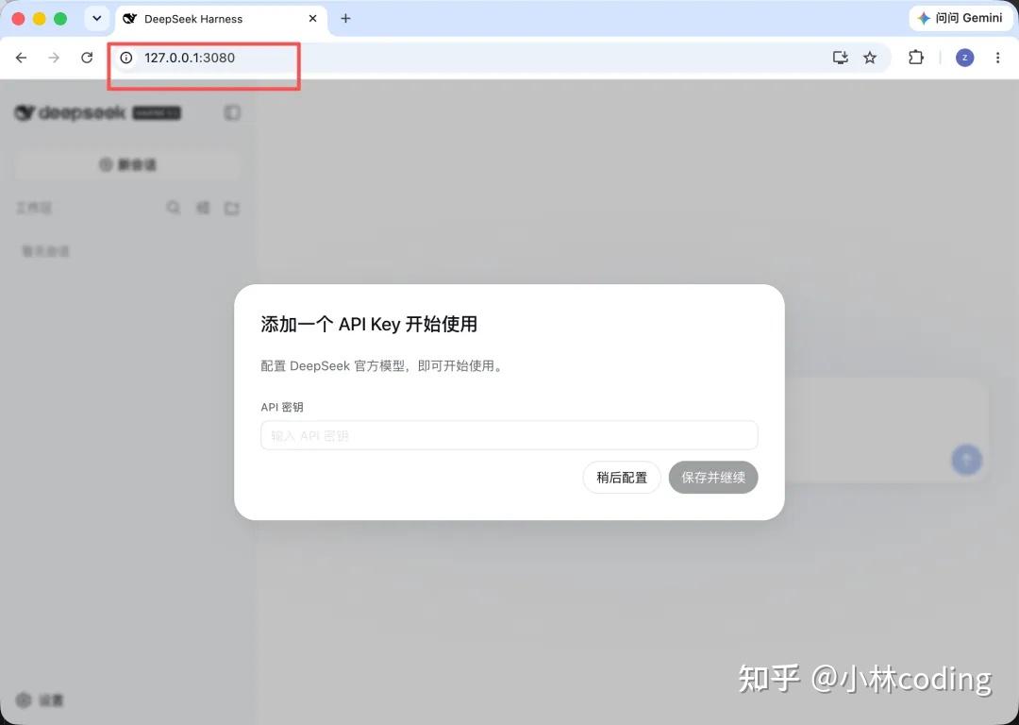The image size is (1019, 725).
Task: Click the red macOS close window button
Action: [x=19, y=18]
